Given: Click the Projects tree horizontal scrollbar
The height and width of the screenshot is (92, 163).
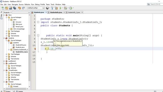Looking at the screenshot, I should (16, 89).
